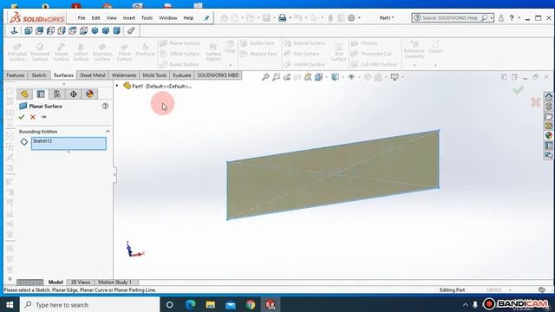Cancel Planar Surface with red X
This screenshot has width=555, height=312.
pos(33,117)
